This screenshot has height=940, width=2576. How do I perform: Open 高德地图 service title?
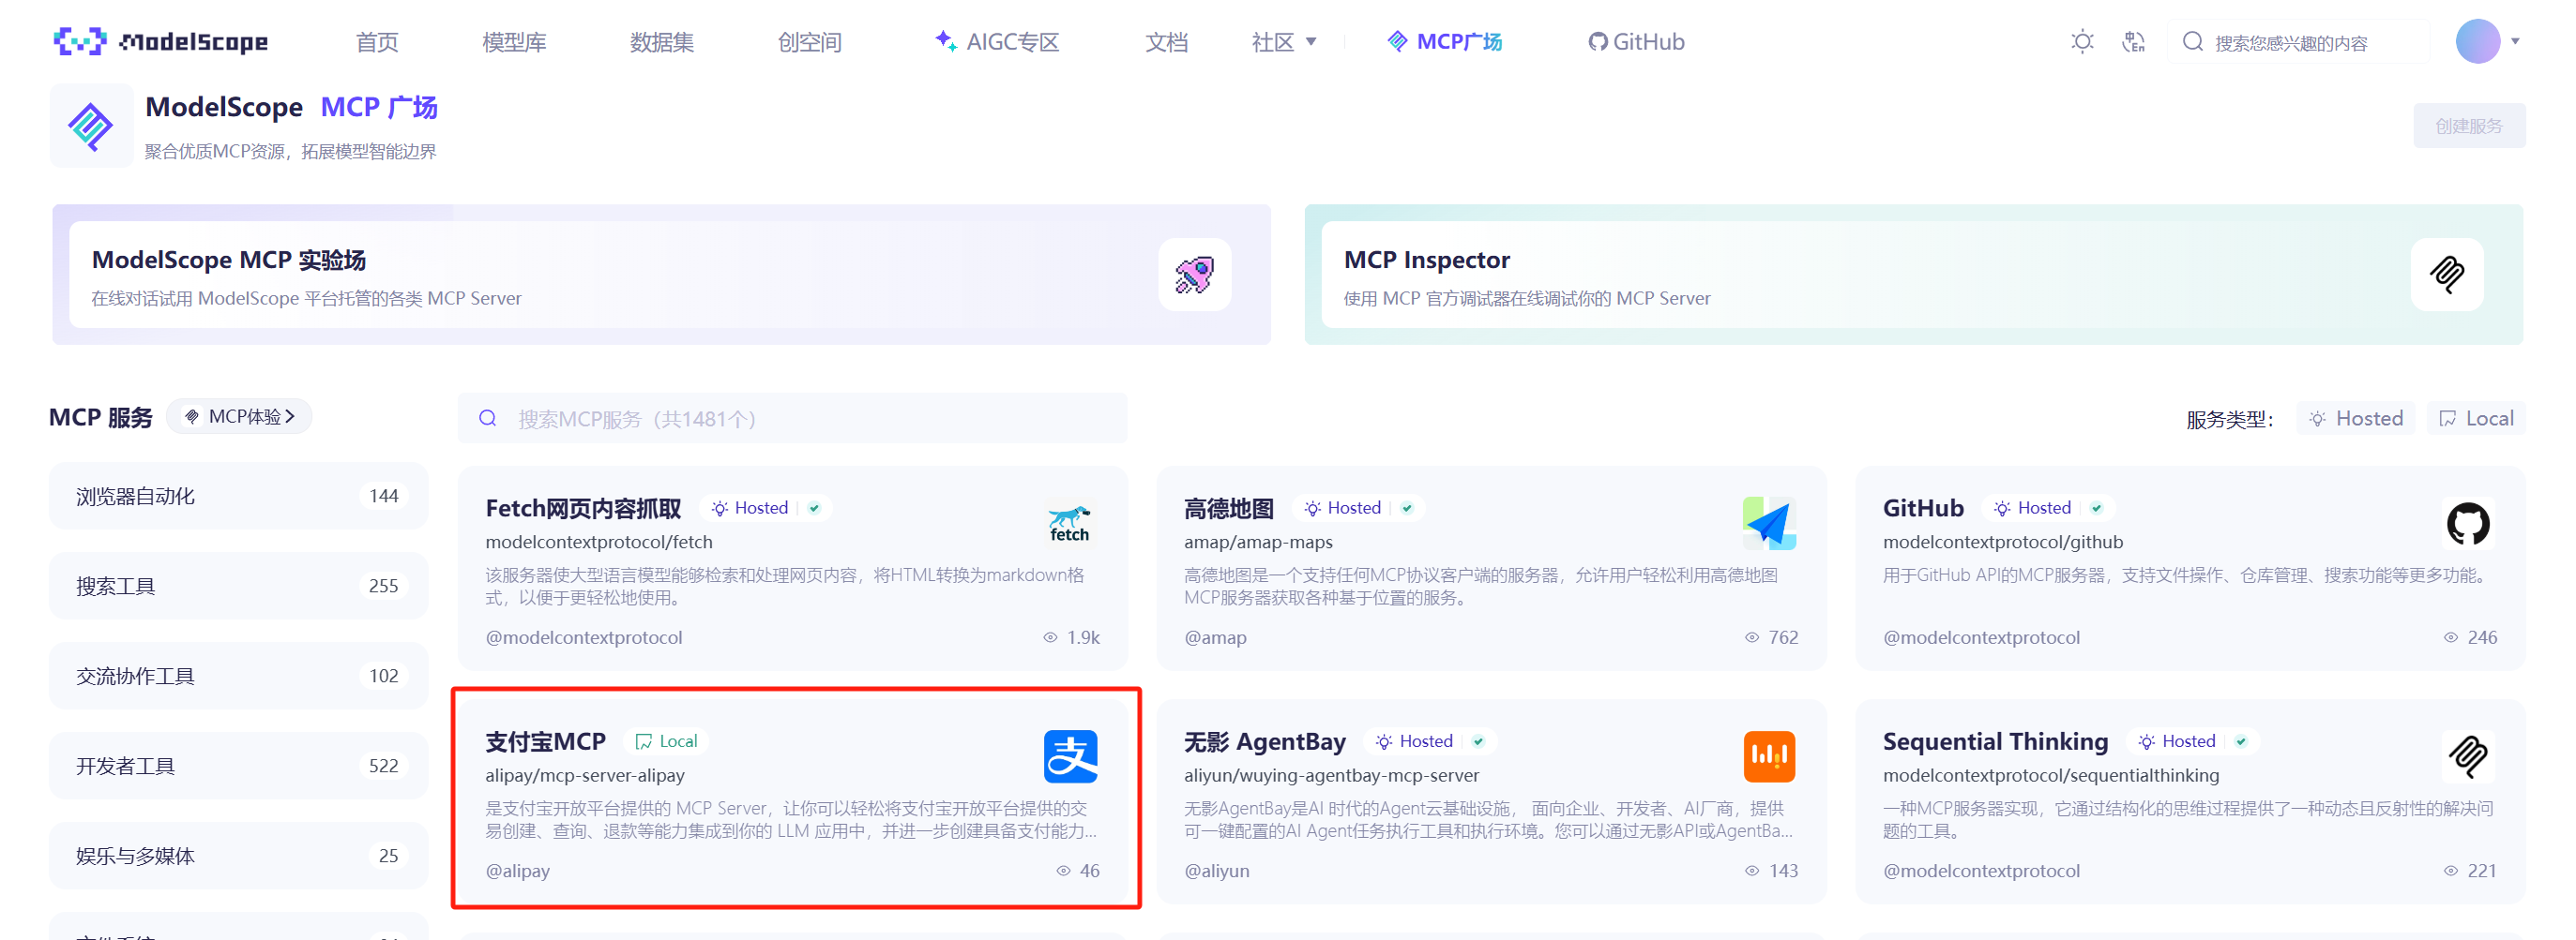click(x=1229, y=509)
